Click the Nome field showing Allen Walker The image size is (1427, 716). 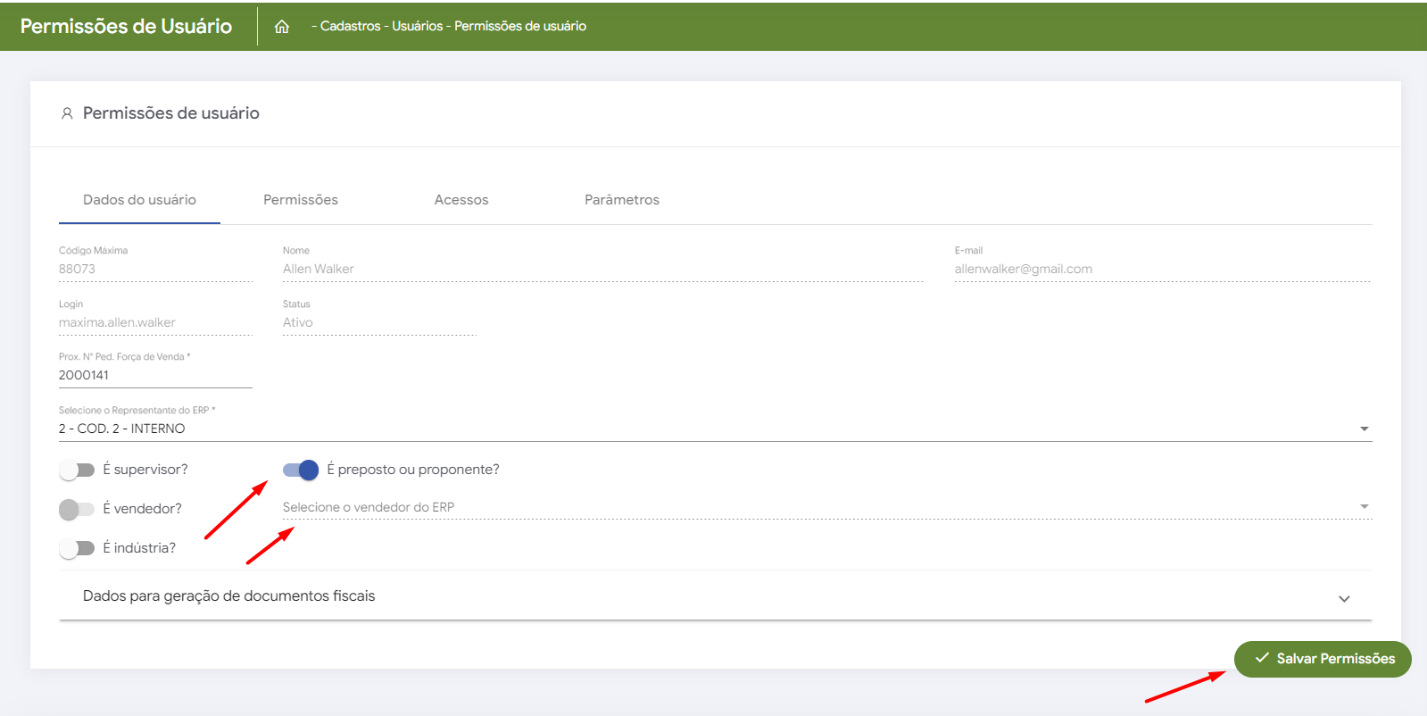tap(601, 269)
